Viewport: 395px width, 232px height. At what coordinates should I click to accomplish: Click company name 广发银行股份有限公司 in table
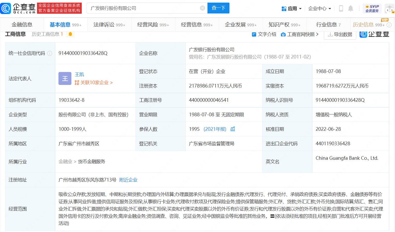click(x=212, y=49)
